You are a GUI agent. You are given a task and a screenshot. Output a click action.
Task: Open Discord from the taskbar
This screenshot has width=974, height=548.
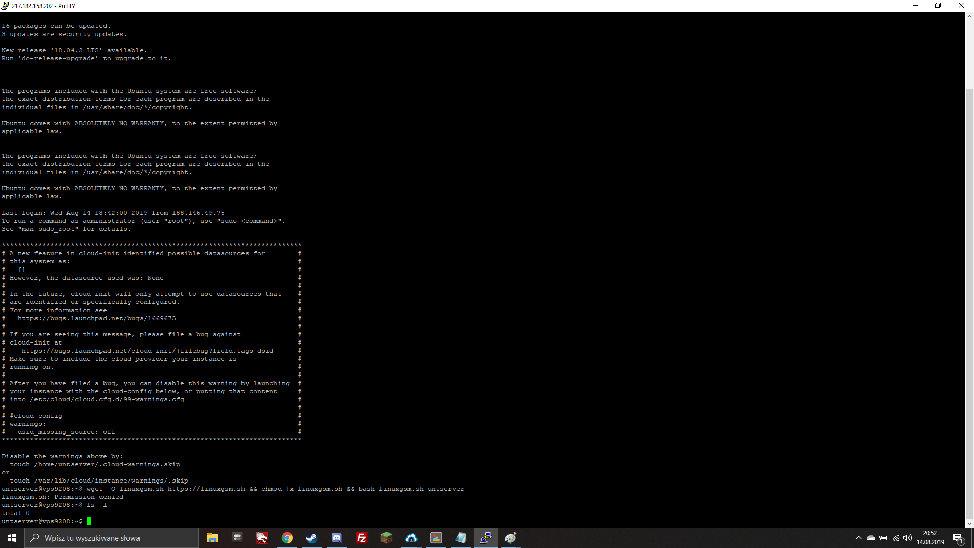[x=336, y=538]
